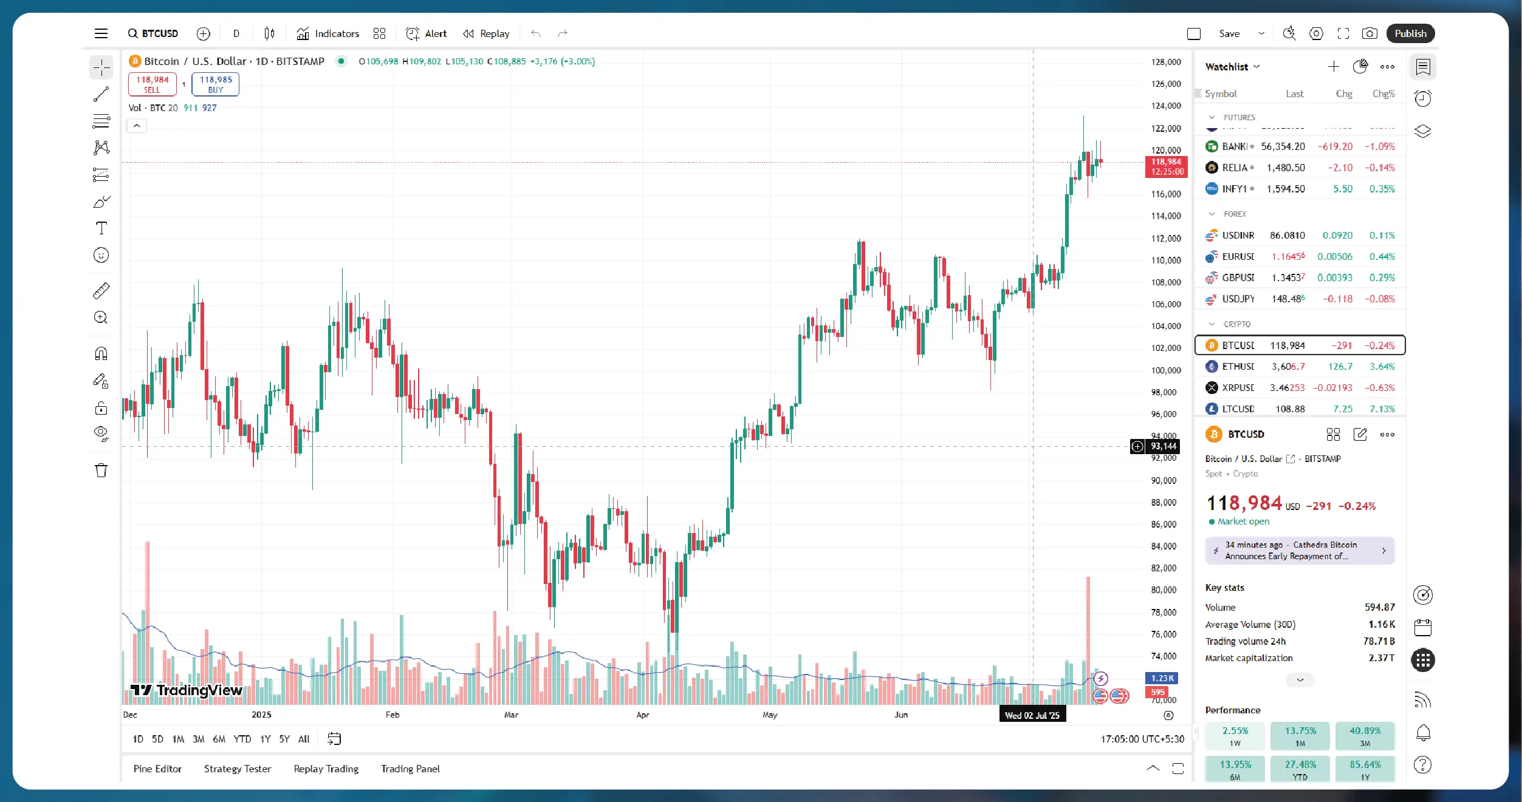Toggle lock all drawing tools

point(101,408)
